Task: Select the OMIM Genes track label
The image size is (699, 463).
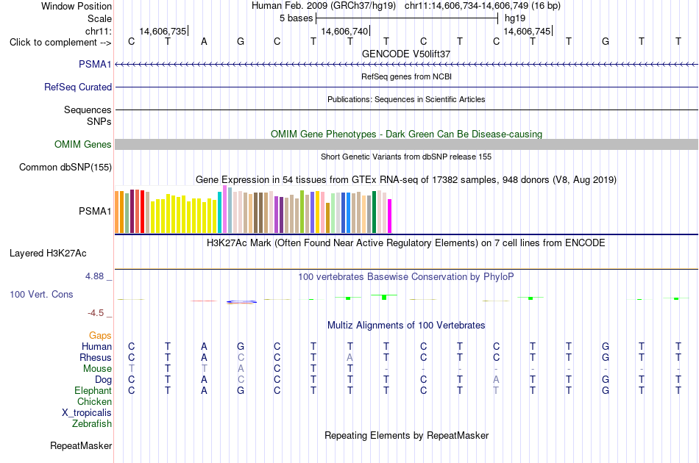Action: point(82,144)
